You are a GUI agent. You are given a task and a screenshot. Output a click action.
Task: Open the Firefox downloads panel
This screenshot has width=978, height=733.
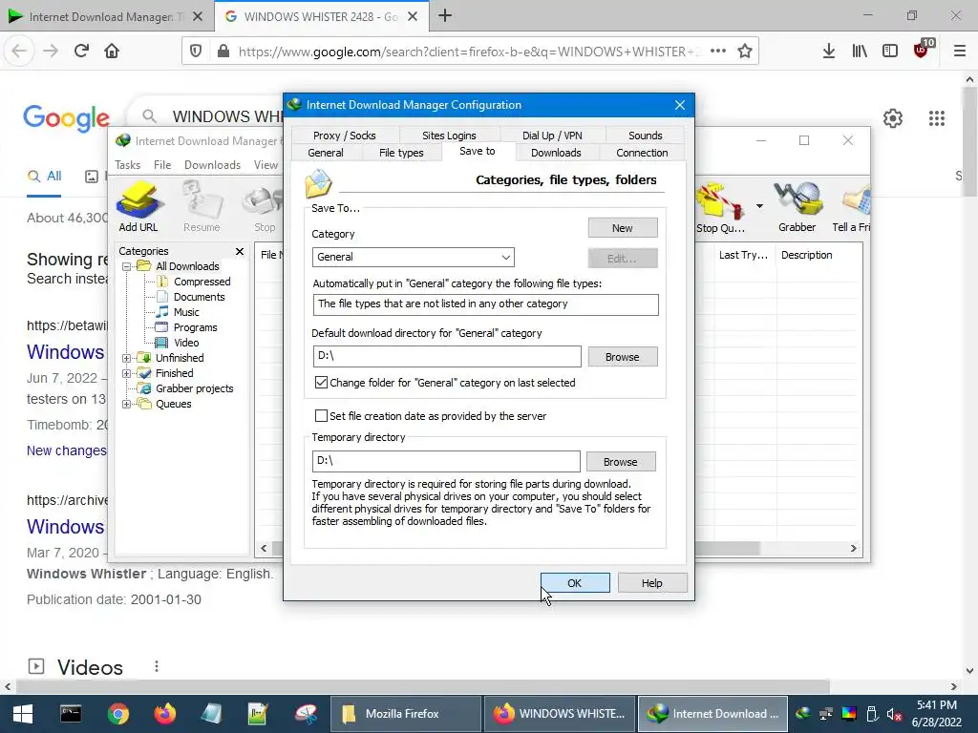pos(828,52)
